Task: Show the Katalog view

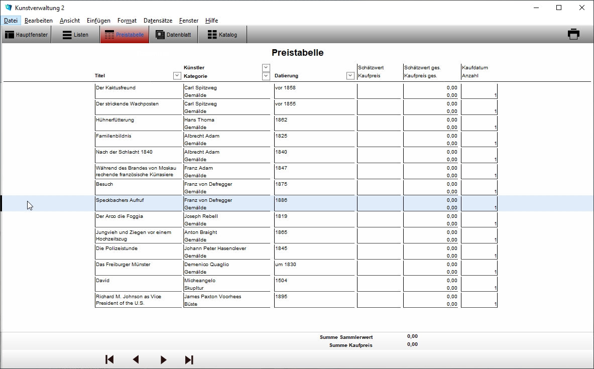Action: pos(222,35)
